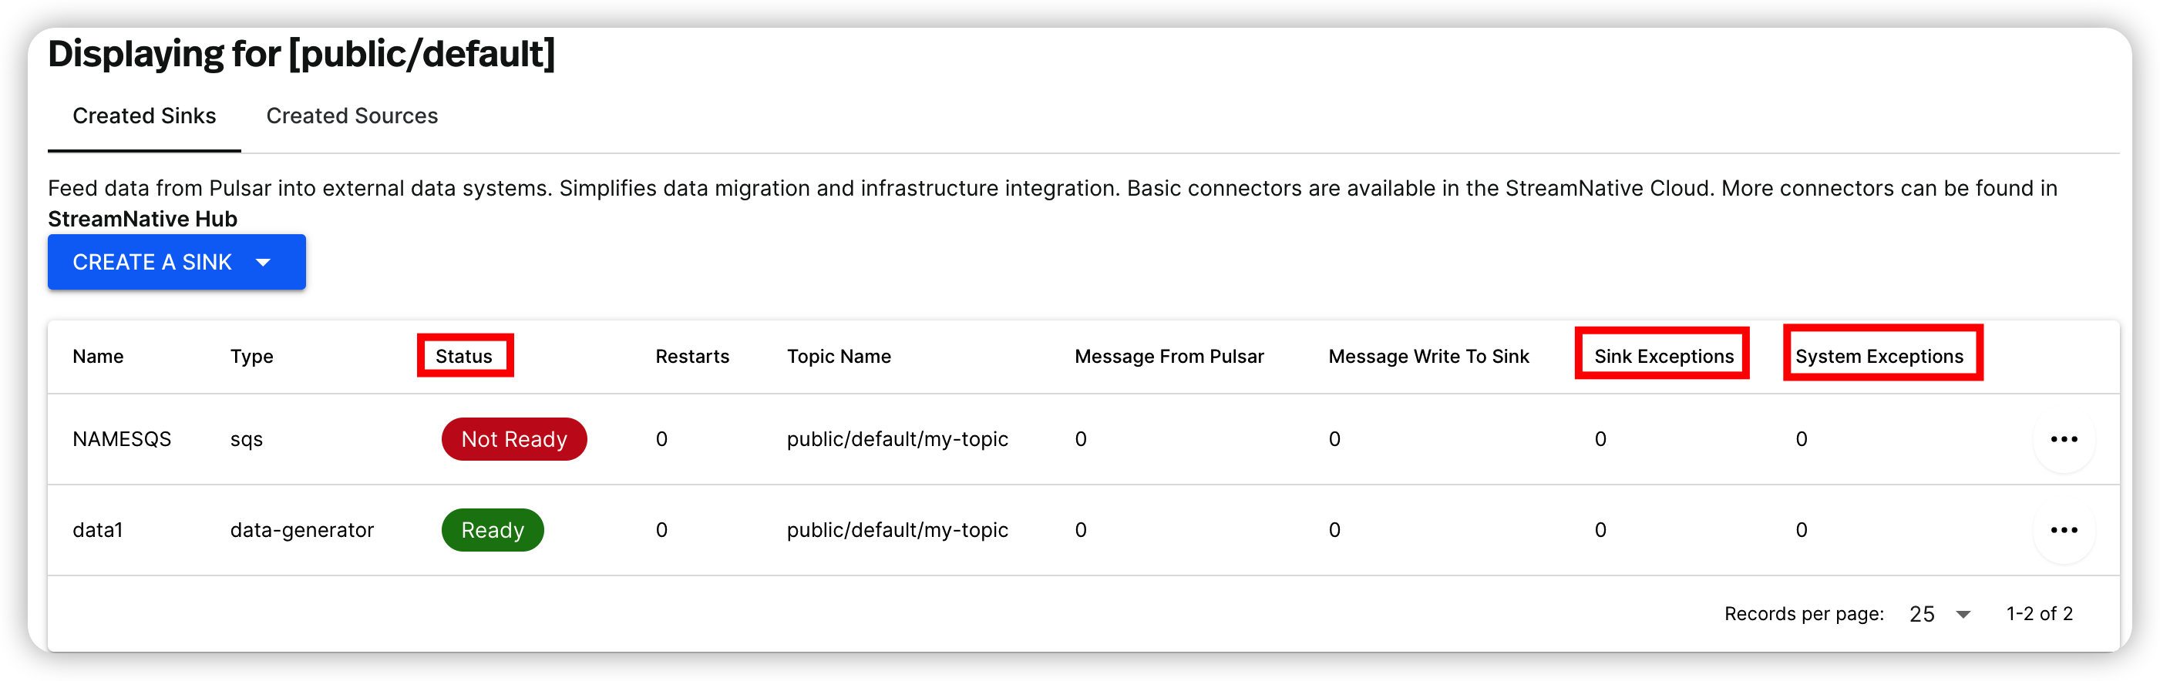
Task: Sort the table by the Status column
Action: (x=464, y=356)
